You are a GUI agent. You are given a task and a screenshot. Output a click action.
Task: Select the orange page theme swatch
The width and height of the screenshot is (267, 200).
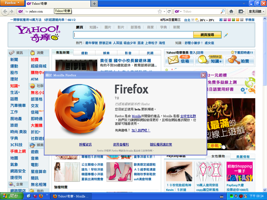pyautogui.click(x=237, y=20)
